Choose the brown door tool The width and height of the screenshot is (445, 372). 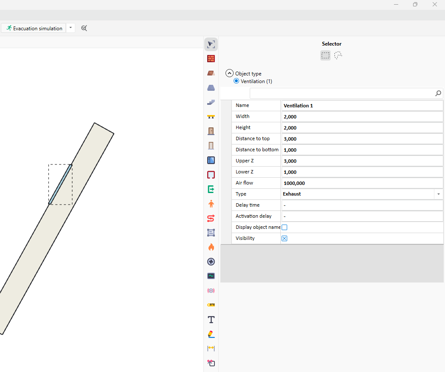point(211,131)
